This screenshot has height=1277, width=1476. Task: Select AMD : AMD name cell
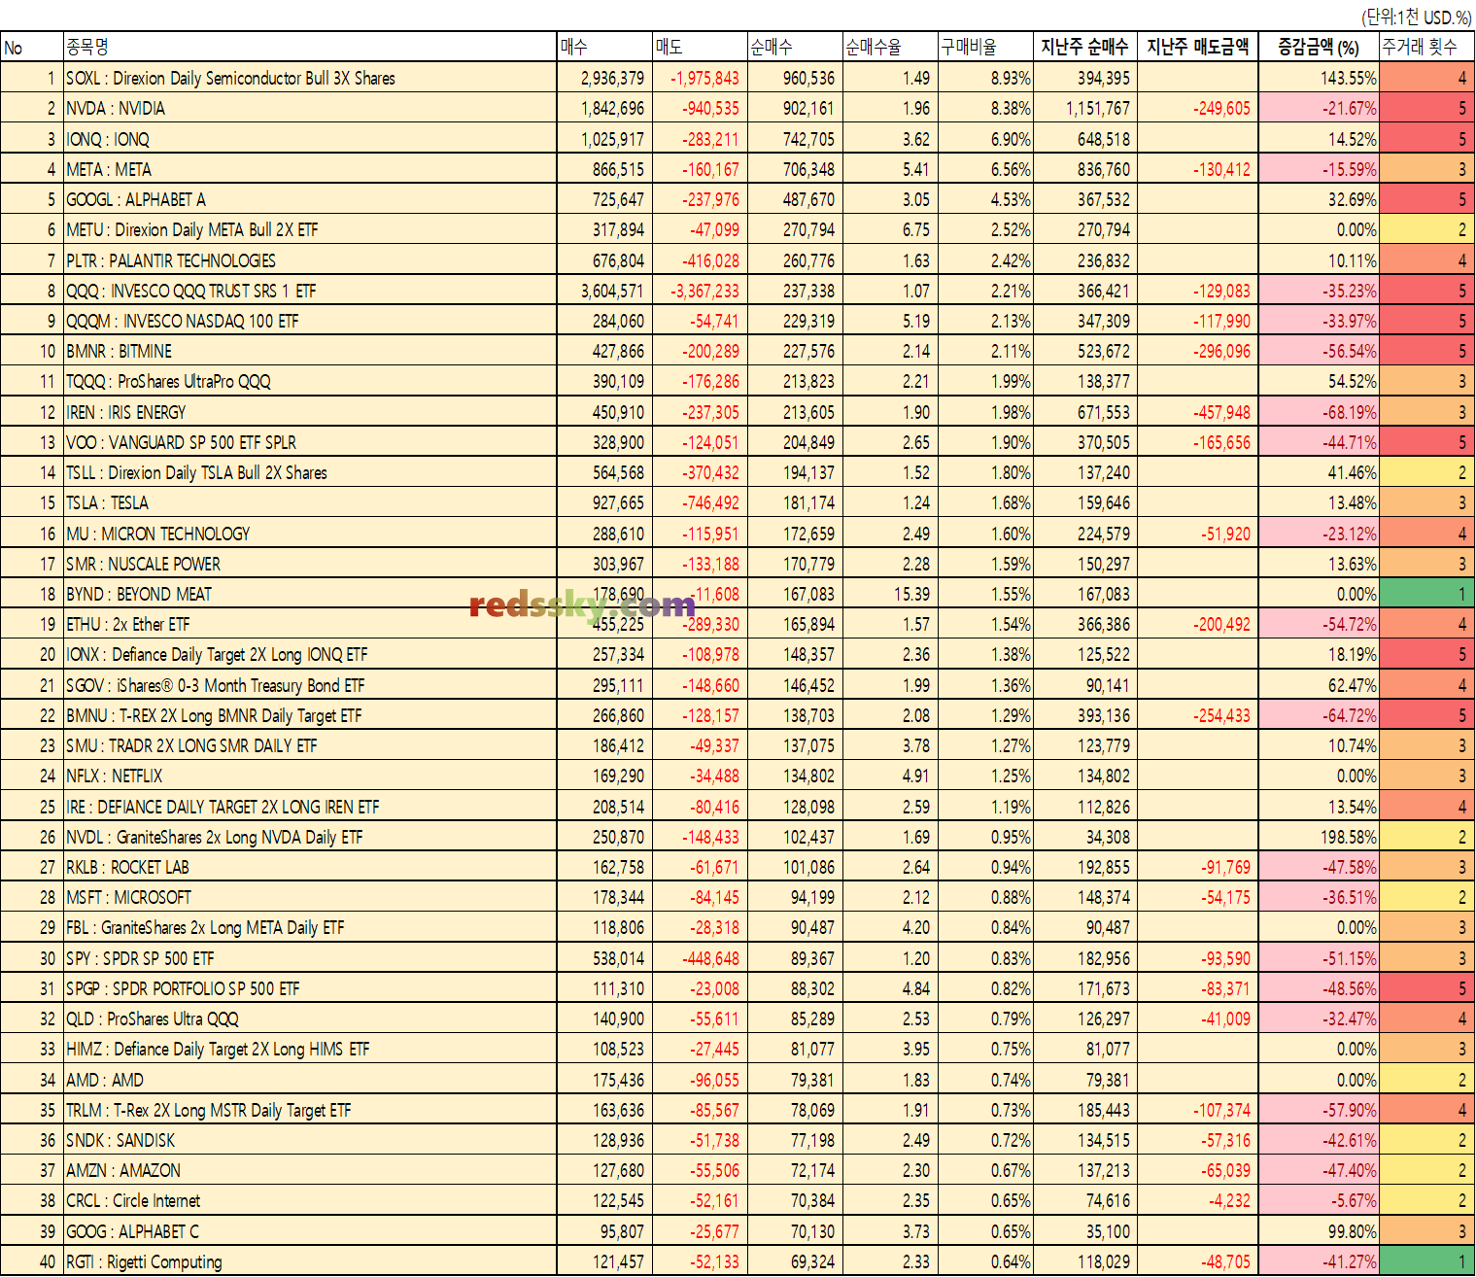pyautogui.click(x=310, y=1080)
